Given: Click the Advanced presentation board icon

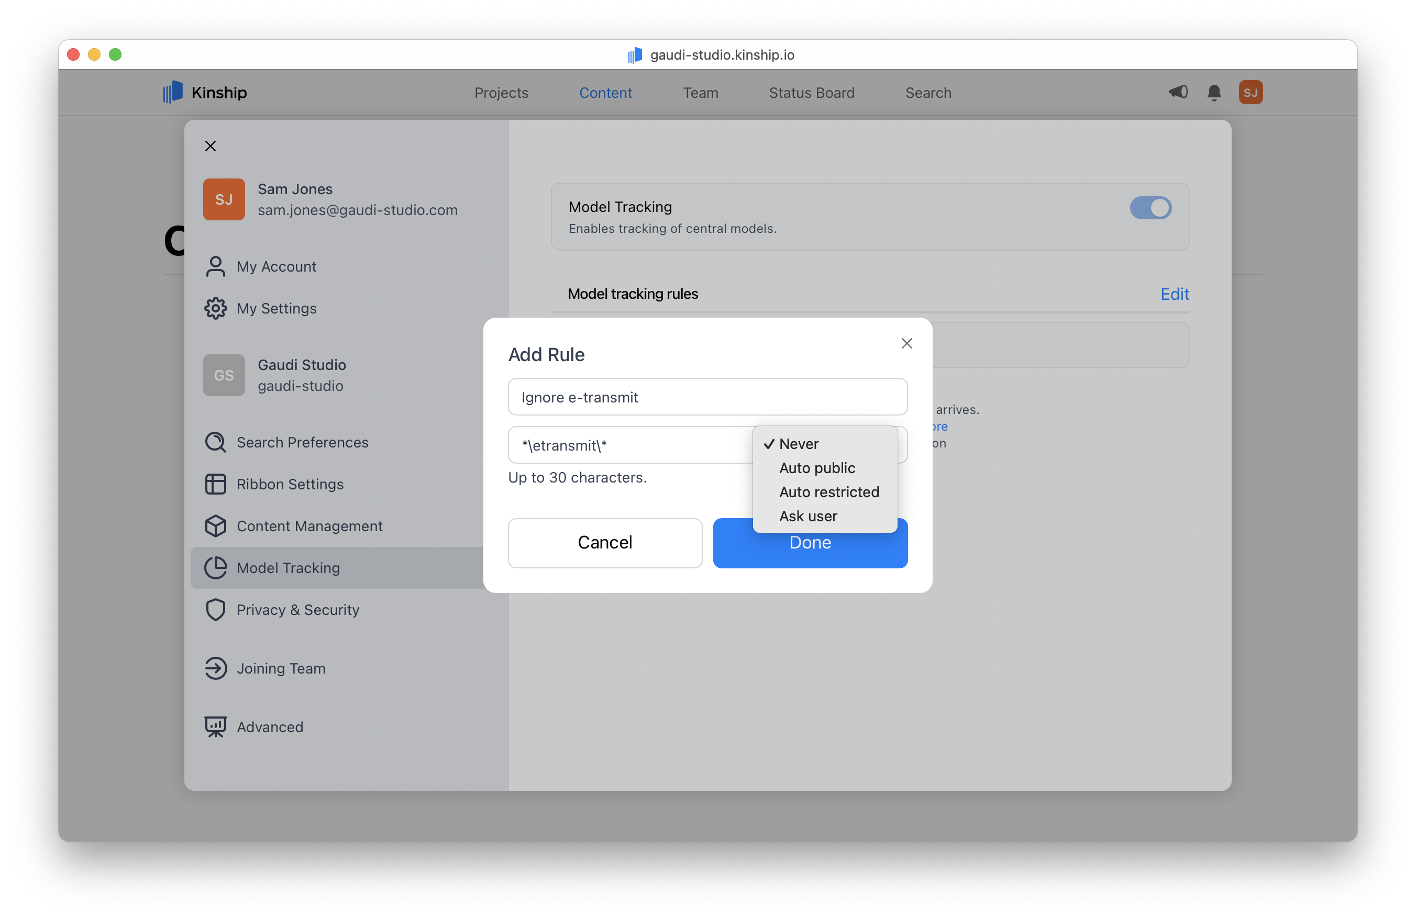Looking at the screenshot, I should [215, 726].
